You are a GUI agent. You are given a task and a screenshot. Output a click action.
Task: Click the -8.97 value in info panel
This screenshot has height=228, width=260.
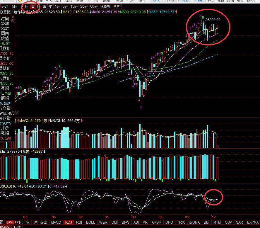click(x=5, y=44)
